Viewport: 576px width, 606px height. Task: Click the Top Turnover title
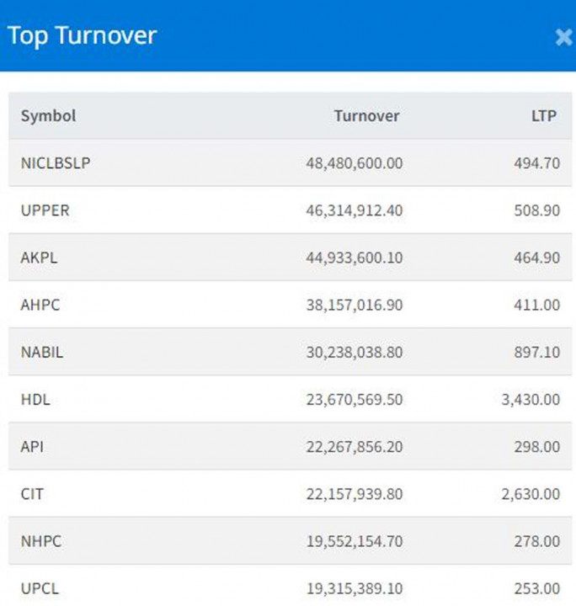click(82, 36)
